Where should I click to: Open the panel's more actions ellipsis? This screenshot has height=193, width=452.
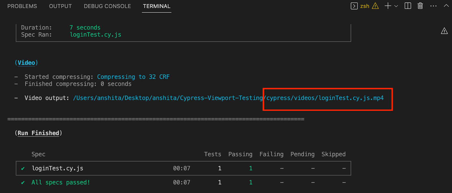[x=433, y=6]
